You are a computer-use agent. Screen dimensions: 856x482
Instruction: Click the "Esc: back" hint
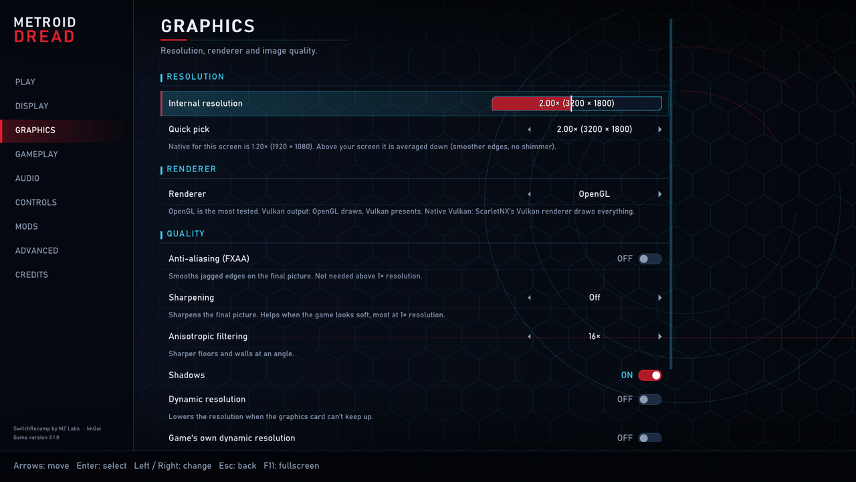[237, 466]
